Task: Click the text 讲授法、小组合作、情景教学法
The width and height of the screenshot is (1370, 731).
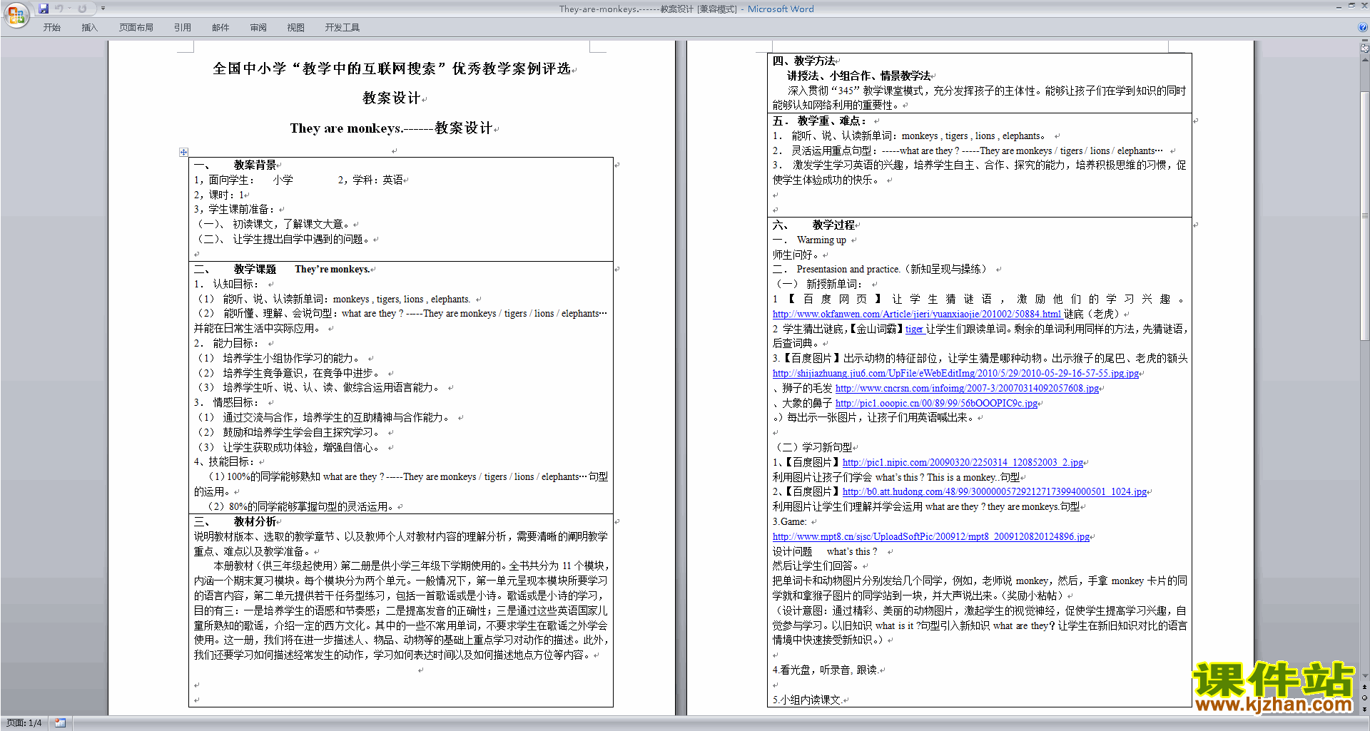Action: (x=858, y=76)
